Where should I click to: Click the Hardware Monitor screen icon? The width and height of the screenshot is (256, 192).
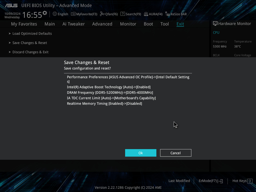click(x=215, y=24)
